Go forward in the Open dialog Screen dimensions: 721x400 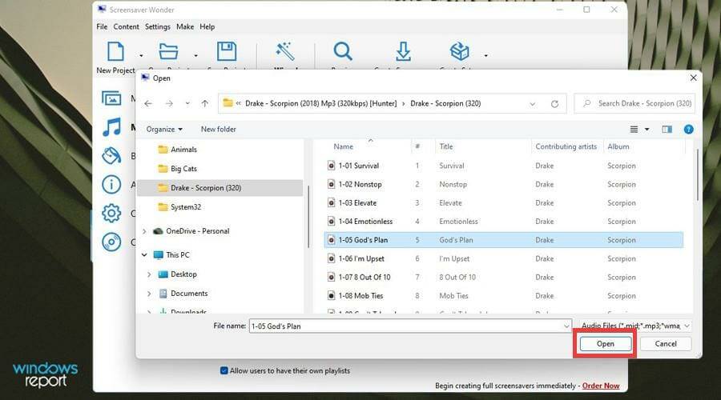[x=169, y=104]
